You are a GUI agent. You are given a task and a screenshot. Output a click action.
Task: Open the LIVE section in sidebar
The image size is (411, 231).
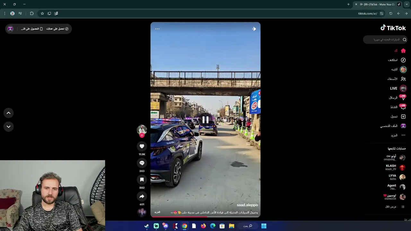[398, 88]
